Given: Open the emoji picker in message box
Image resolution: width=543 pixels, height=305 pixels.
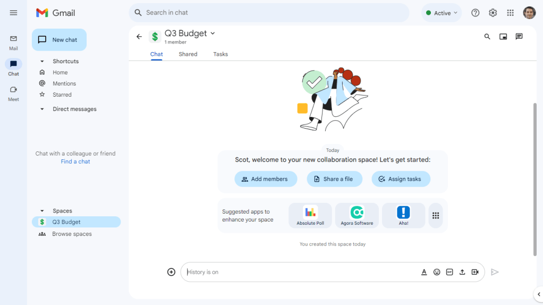Looking at the screenshot, I should 437,272.
